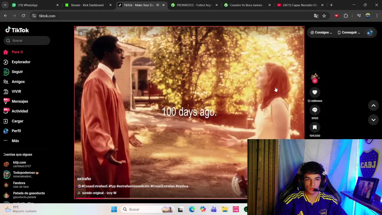The width and height of the screenshot is (382, 215).
Task: Open the #CosasExtrañas5 hashtag
Action: point(94,186)
